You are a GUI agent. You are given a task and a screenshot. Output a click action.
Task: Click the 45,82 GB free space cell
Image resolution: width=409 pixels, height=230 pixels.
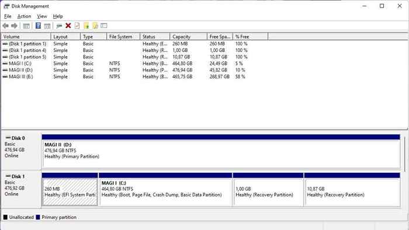point(219,70)
